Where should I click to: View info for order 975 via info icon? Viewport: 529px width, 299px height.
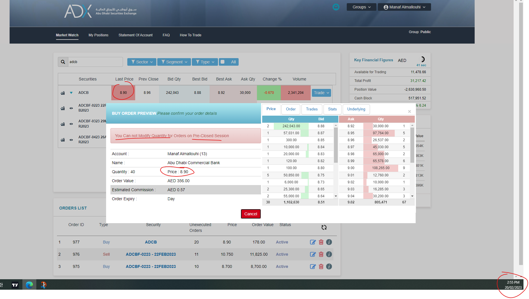coord(329,266)
